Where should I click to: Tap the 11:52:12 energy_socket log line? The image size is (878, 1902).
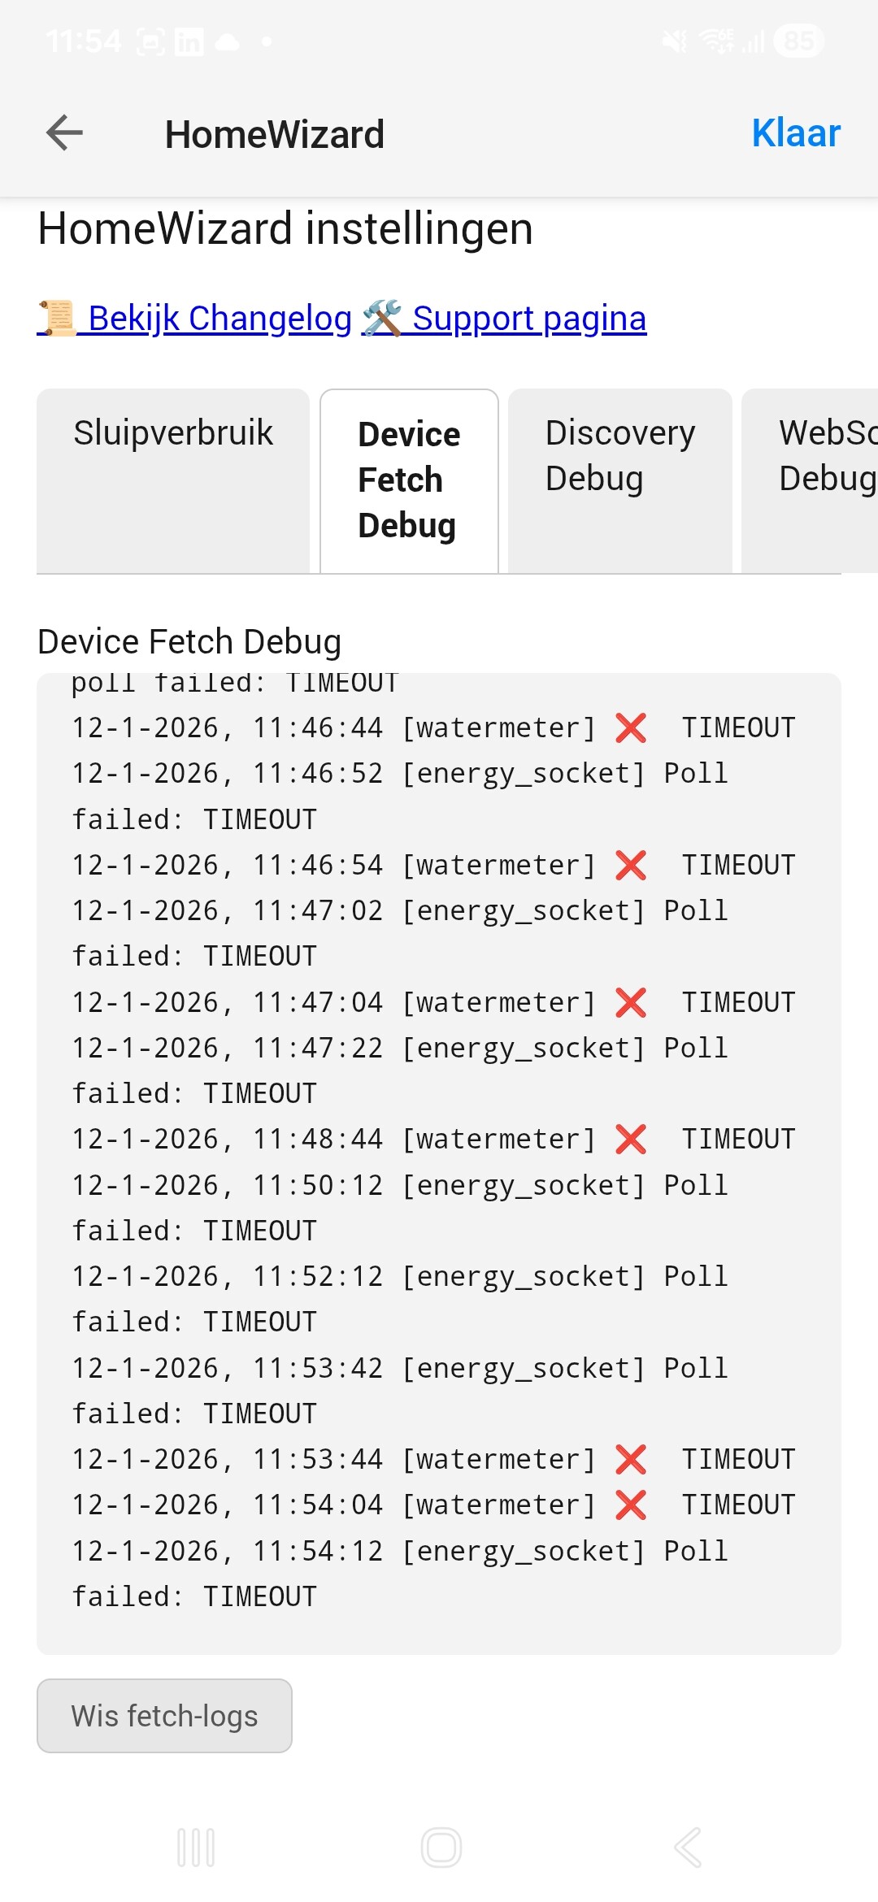point(398,1277)
